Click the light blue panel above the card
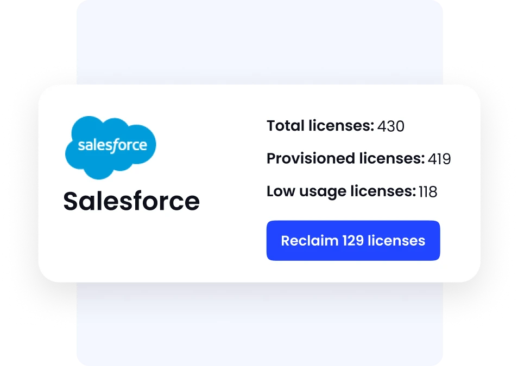 [x=260, y=42]
